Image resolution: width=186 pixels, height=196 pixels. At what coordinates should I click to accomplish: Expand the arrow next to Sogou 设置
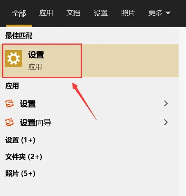[x=166, y=103]
